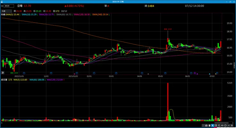Click the stock name 亞電

pos(20,6)
